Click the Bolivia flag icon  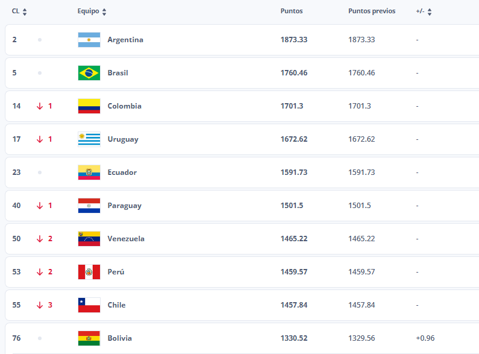point(89,338)
